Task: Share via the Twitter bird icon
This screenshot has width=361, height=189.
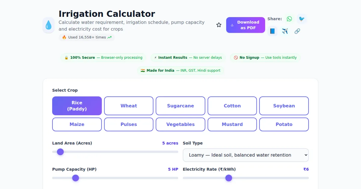Action: (301, 19)
